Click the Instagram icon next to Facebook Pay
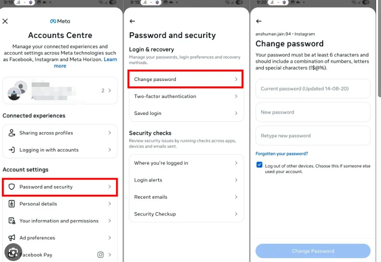The image size is (381, 262). click(100, 255)
